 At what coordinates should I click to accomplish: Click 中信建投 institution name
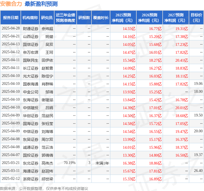click(x=31, y=108)
